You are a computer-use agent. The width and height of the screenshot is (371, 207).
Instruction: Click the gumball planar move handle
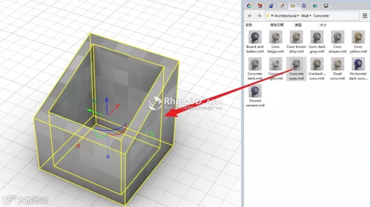95,101
